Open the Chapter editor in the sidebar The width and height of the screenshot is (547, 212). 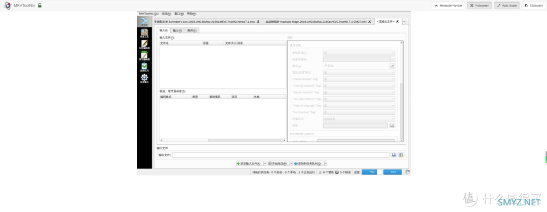tap(144, 56)
